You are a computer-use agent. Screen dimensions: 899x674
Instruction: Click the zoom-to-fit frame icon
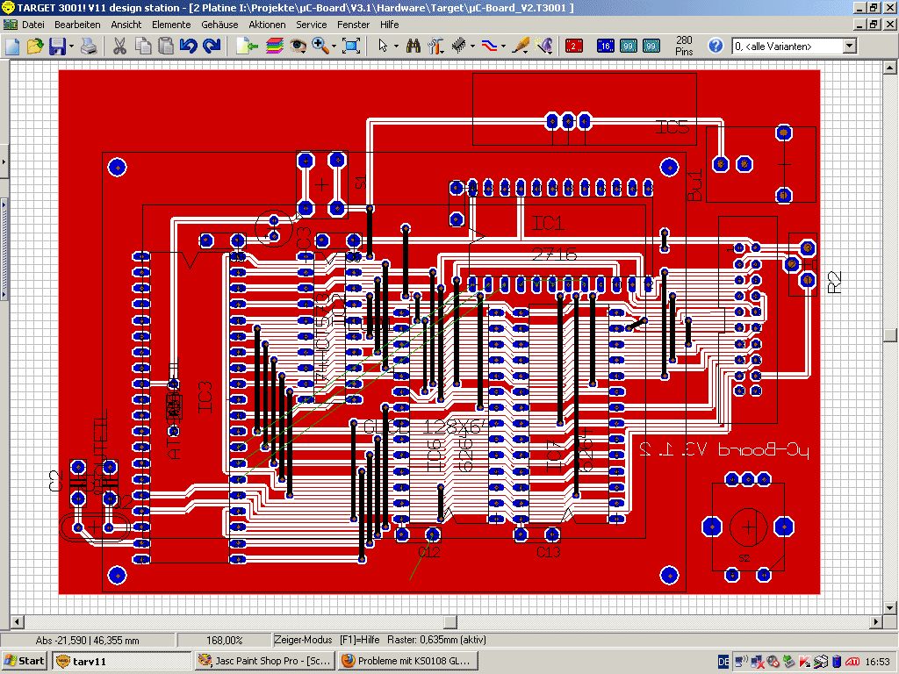click(x=351, y=46)
